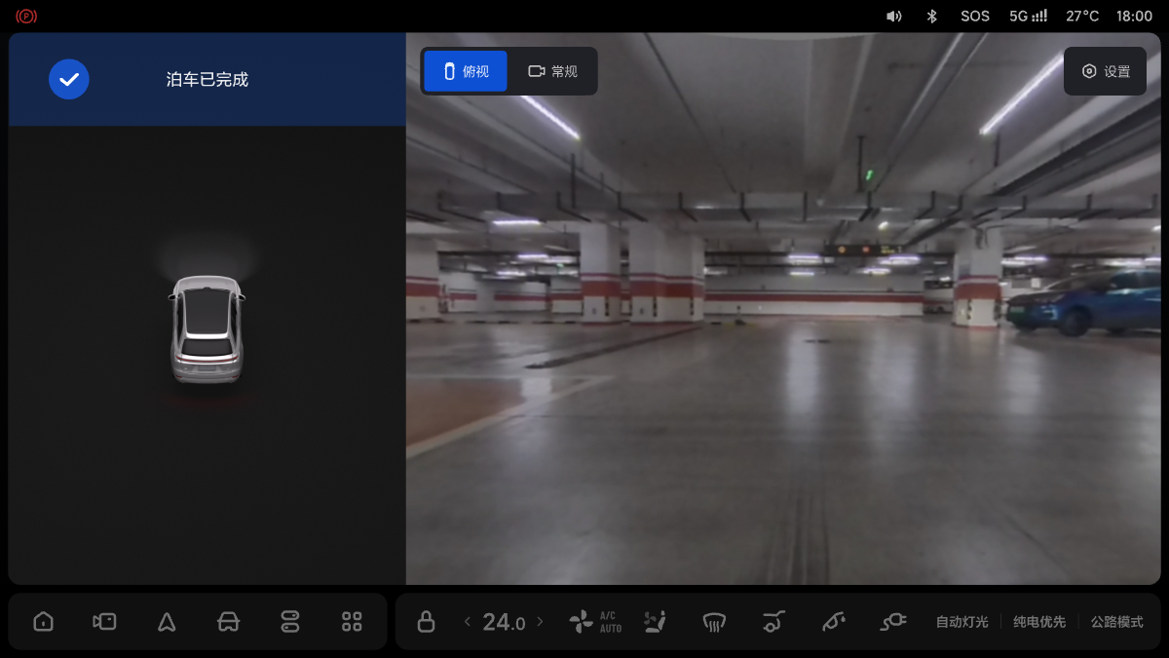Open the home screen icon
This screenshot has height=658, width=1169.
[43, 621]
